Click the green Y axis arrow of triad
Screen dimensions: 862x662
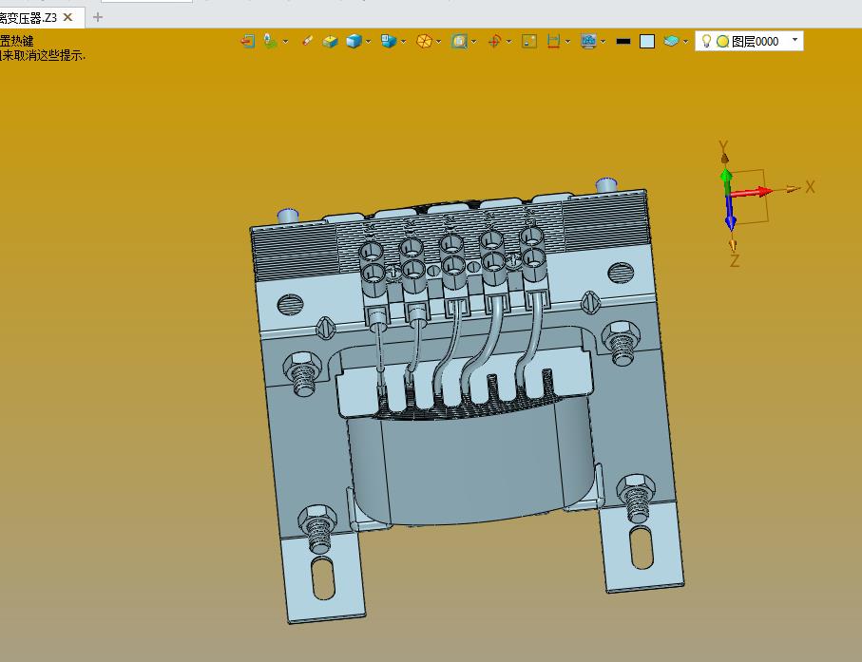coord(726,180)
